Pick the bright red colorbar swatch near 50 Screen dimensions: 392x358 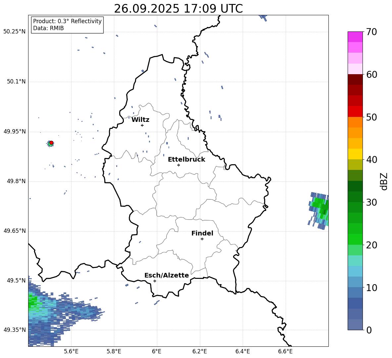click(x=355, y=112)
